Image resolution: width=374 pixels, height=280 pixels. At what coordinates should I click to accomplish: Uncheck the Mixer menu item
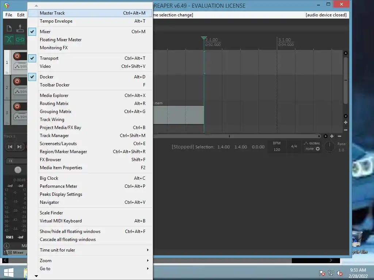[90, 32]
